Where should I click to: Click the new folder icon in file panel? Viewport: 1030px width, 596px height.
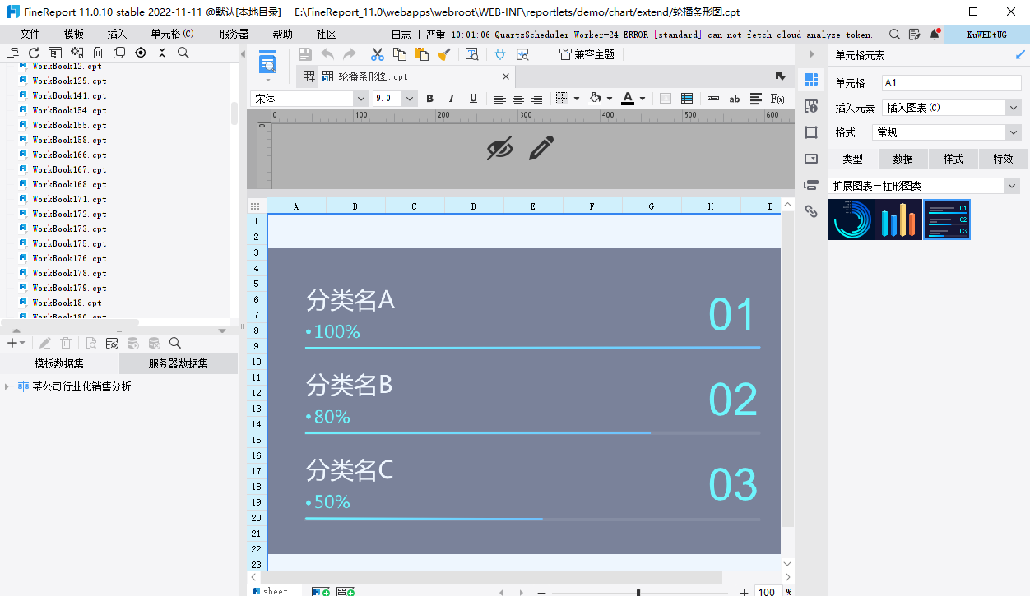(x=12, y=53)
